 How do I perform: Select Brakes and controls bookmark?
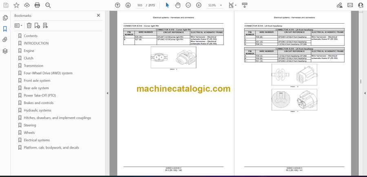pyautogui.click(x=39, y=103)
